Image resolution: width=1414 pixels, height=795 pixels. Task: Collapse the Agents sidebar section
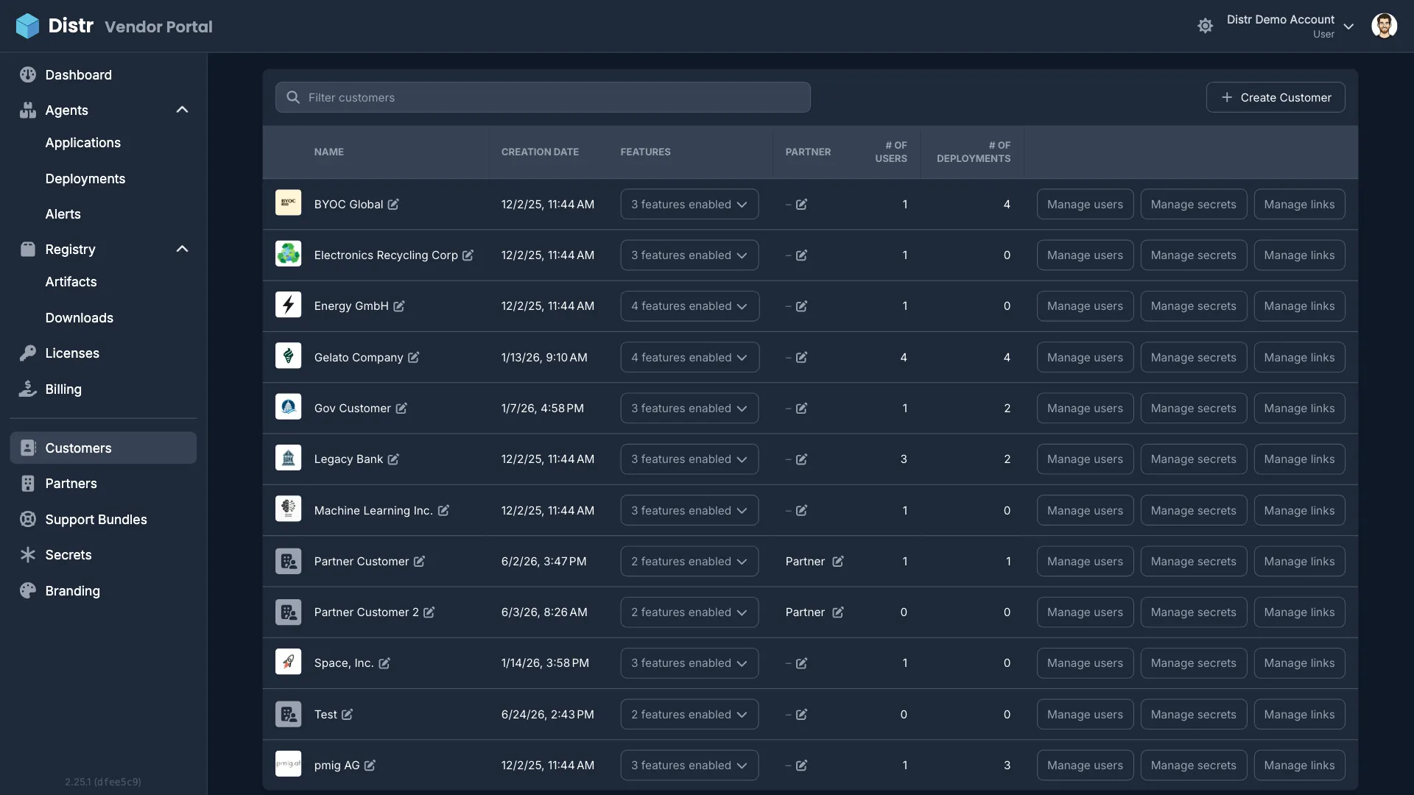tap(182, 110)
